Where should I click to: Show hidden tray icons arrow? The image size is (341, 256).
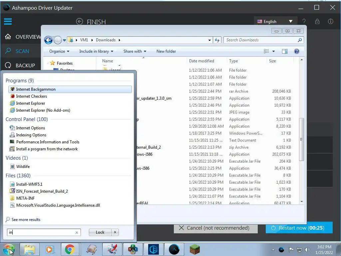pos(273,250)
